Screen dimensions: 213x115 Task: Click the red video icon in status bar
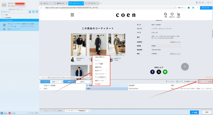click(10, 113)
